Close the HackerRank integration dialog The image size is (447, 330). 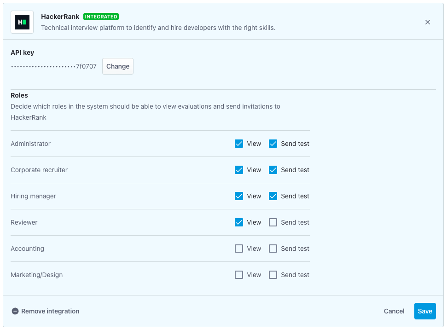[428, 22]
